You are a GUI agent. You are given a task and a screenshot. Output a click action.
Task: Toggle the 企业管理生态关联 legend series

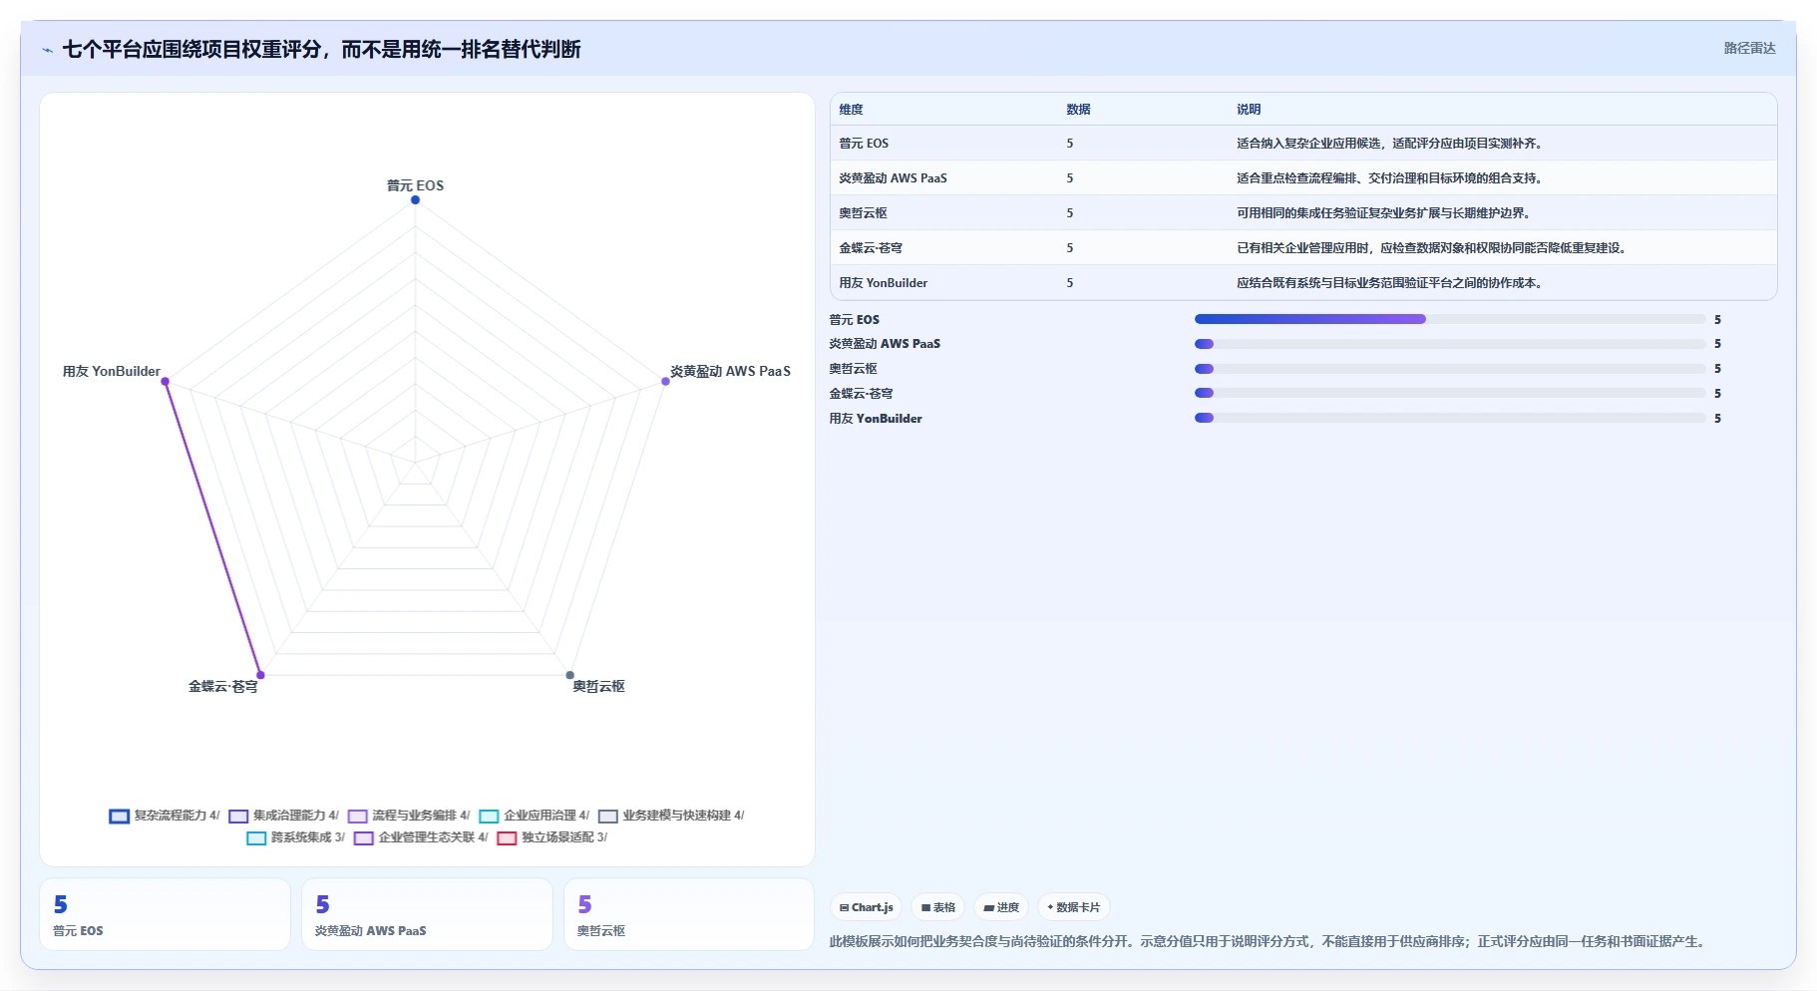421,837
